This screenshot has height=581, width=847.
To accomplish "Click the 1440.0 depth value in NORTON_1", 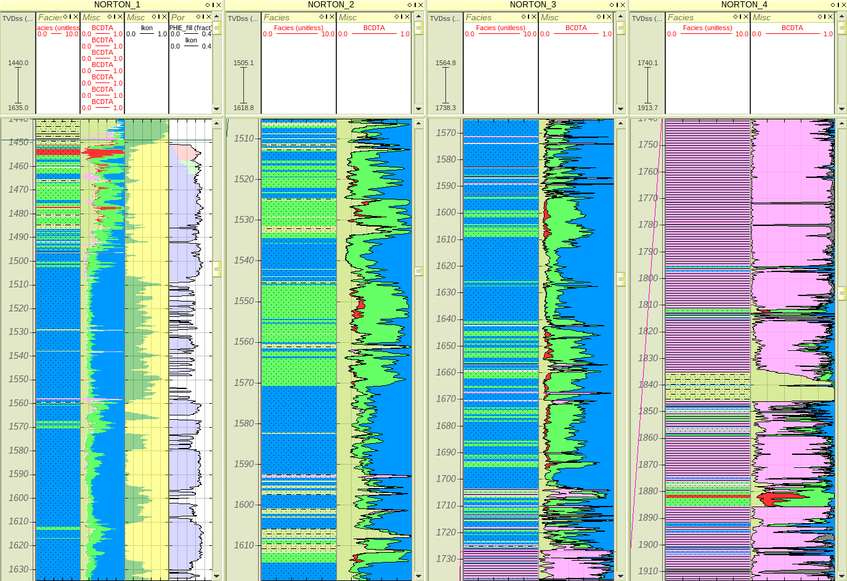I will [x=18, y=63].
